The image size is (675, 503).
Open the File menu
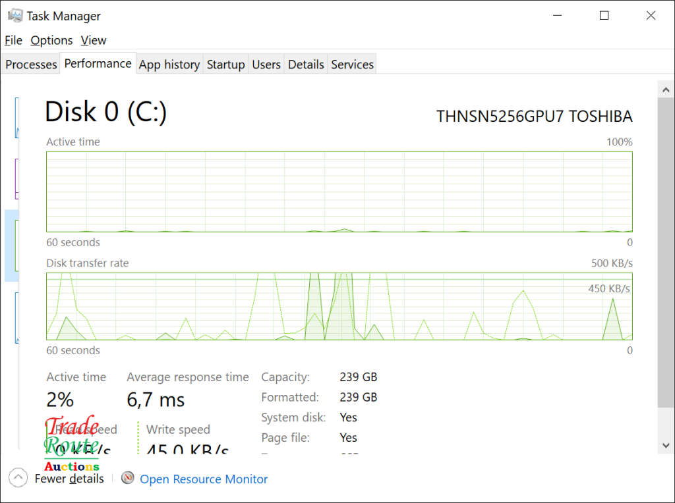13,40
